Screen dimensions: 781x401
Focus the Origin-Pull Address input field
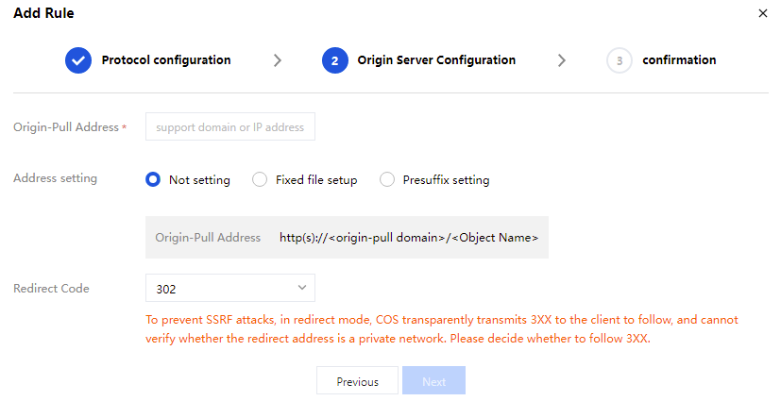click(x=229, y=126)
